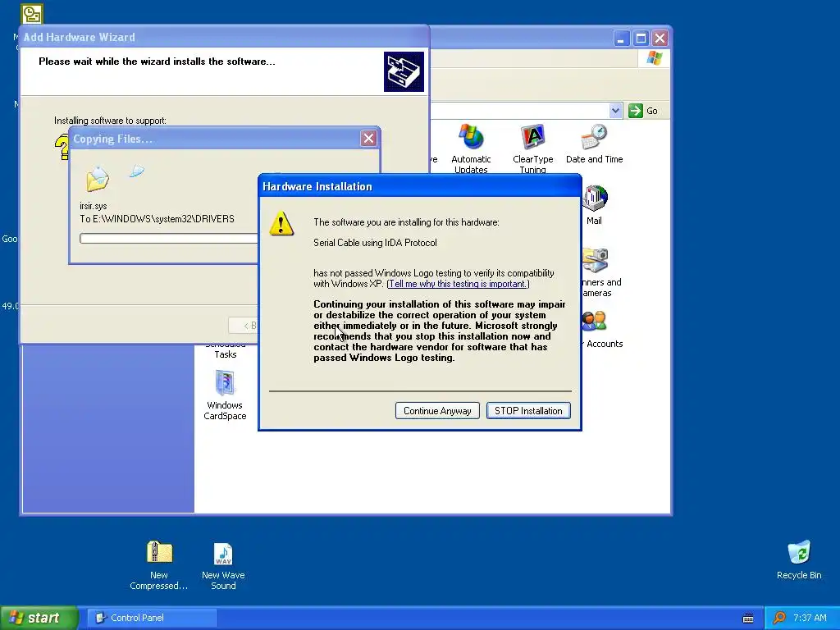Click the Windows flag logo in Control Panel
This screenshot has height=630, width=840.
tap(654, 58)
